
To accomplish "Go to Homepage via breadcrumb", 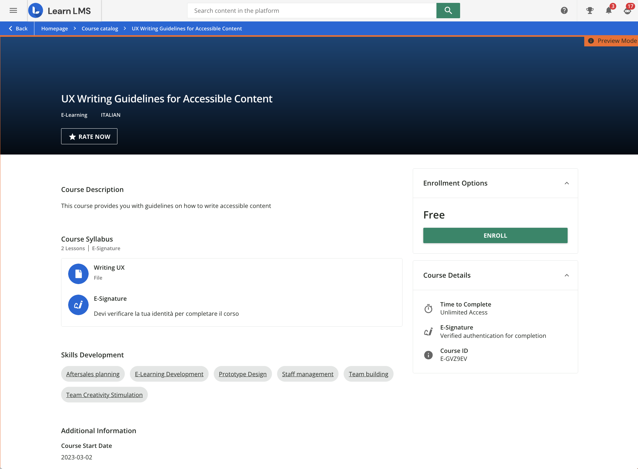I will pyautogui.click(x=54, y=28).
